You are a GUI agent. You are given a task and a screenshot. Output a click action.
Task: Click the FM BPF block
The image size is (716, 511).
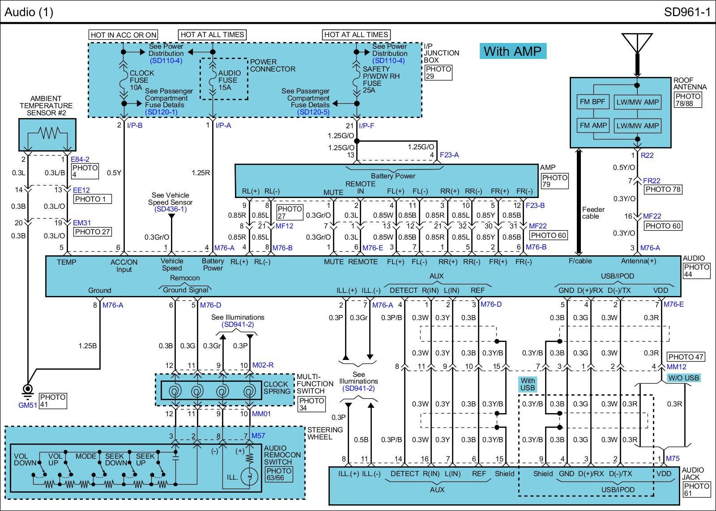point(592,102)
